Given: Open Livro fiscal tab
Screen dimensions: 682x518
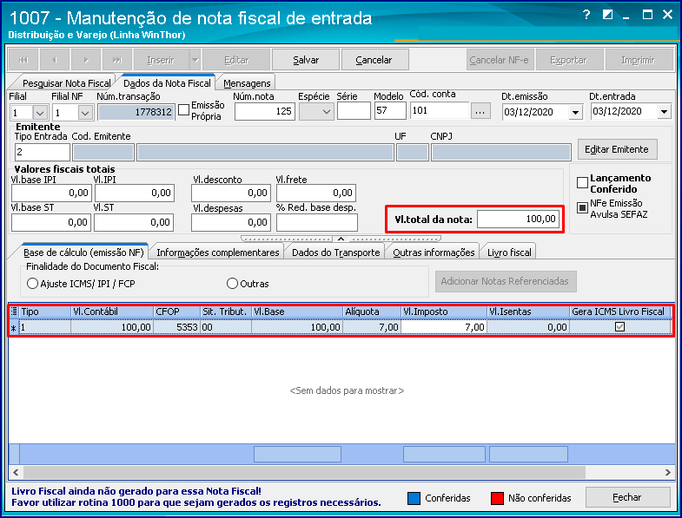Looking at the screenshot, I should (509, 252).
